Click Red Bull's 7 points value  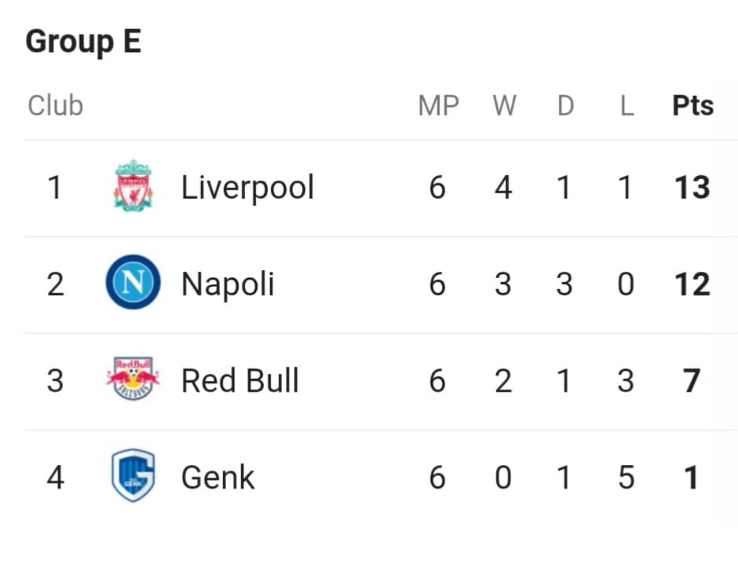(692, 380)
